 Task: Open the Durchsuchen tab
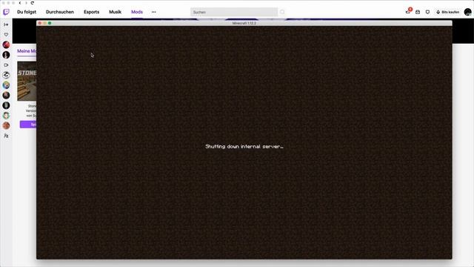point(60,12)
